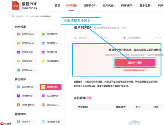Image resolution: width=164 pixels, height=125 pixels.
Task: Click the PDF转Mar... markdown icon
Action: pyautogui.click(x=18, y=70)
